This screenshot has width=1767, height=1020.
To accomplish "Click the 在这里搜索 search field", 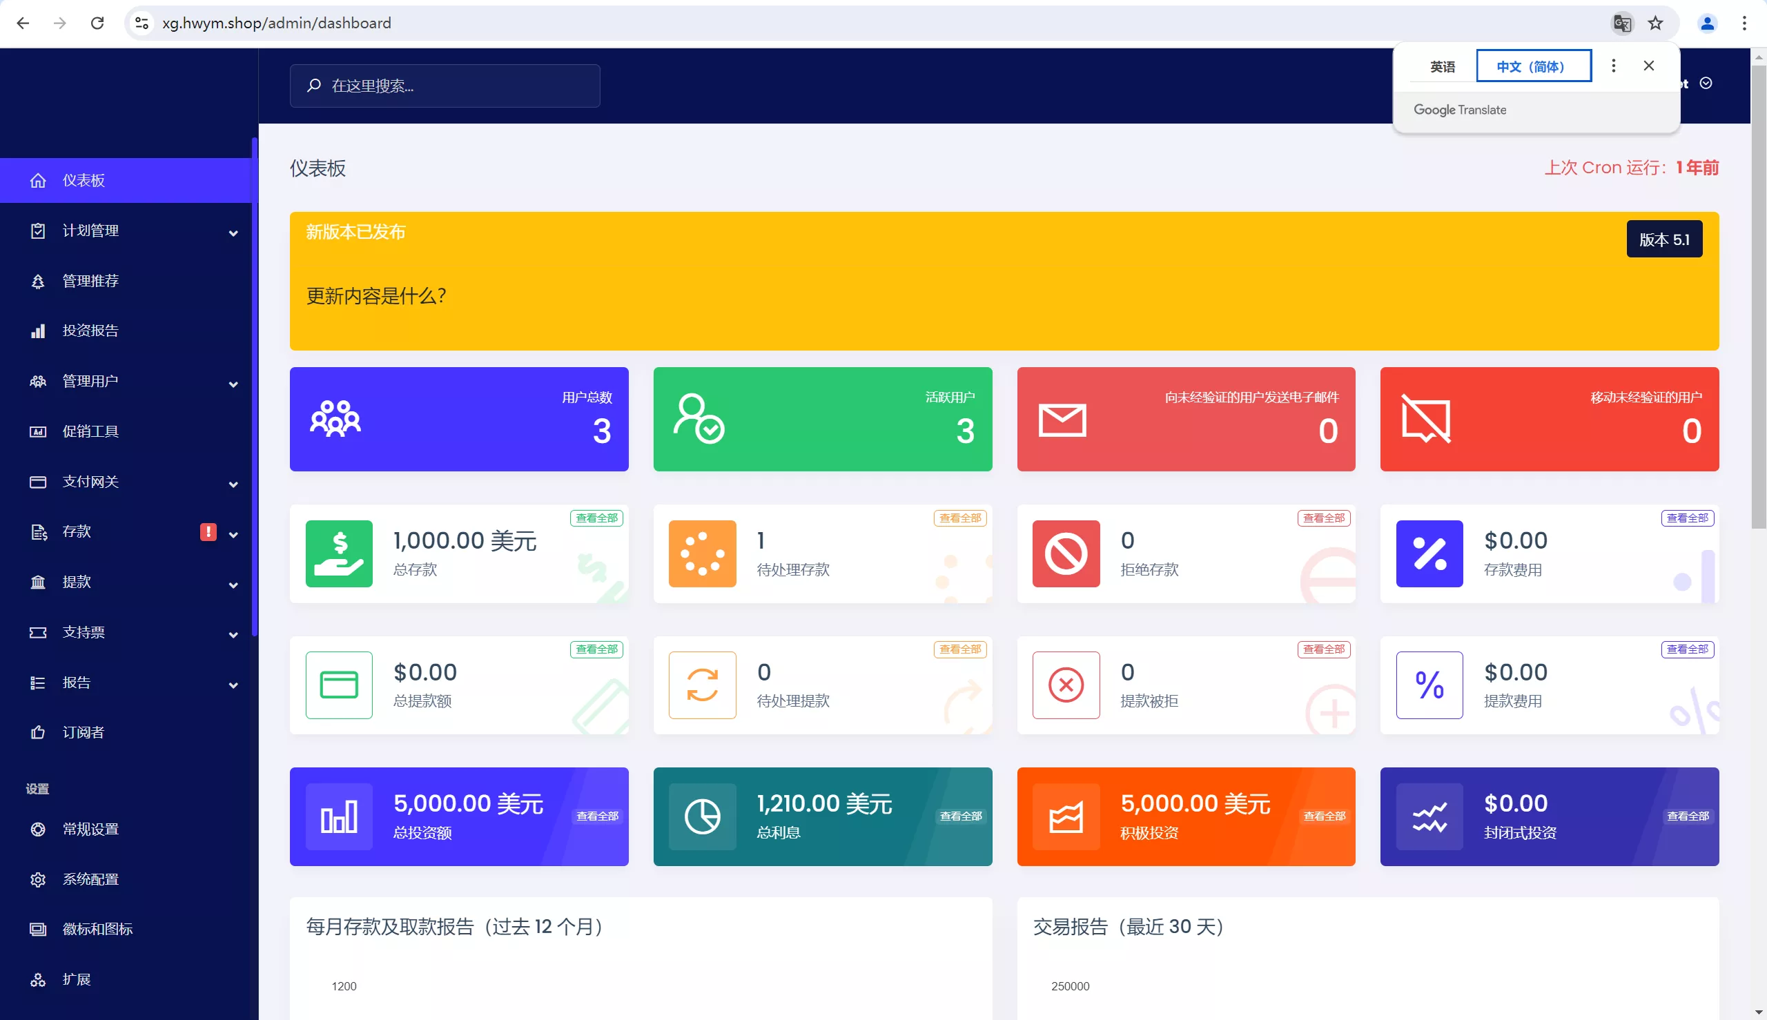I will tap(445, 86).
